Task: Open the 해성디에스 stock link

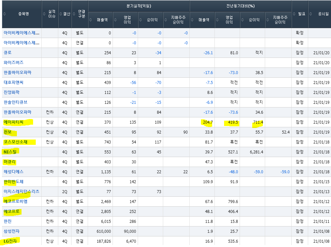Action: [x=14, y=172]
